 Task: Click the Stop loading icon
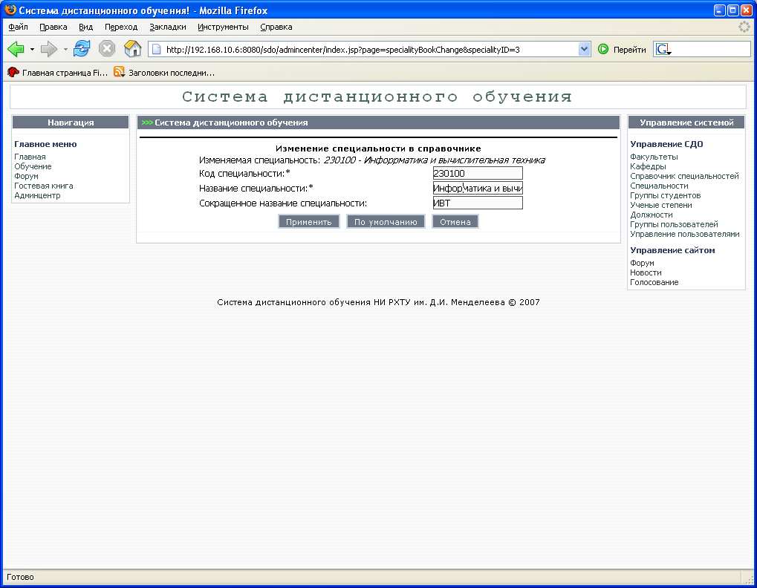[107, 49]
